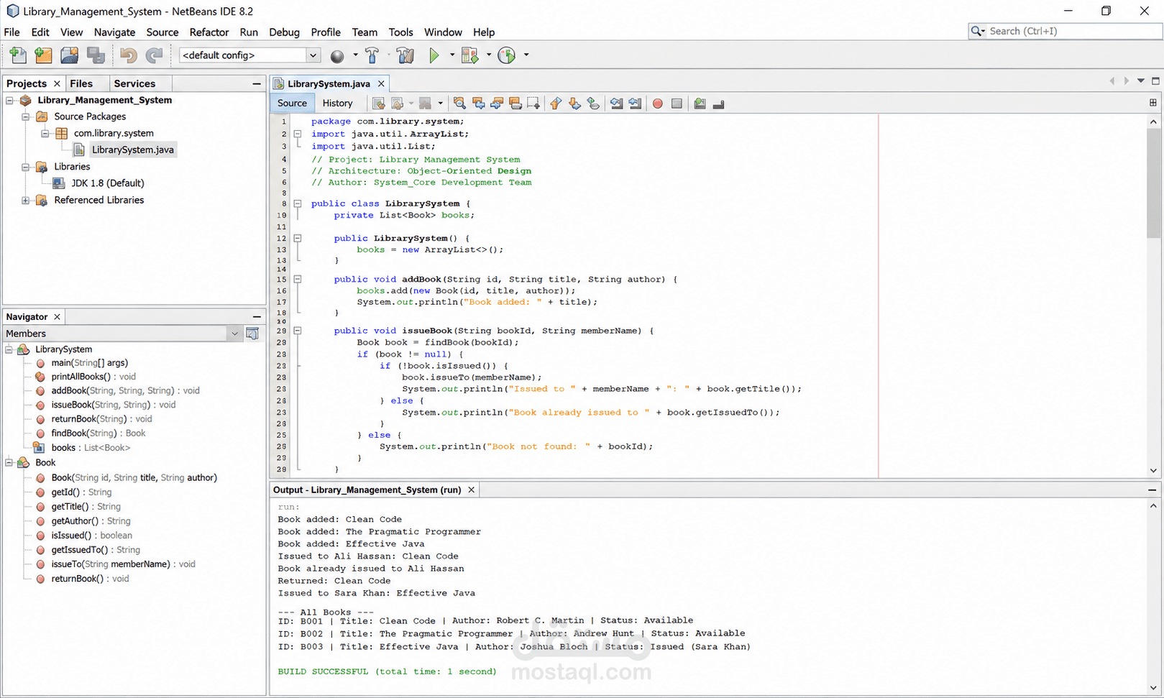Click the Clean and Build broom icon

click(x=405, y=55)
